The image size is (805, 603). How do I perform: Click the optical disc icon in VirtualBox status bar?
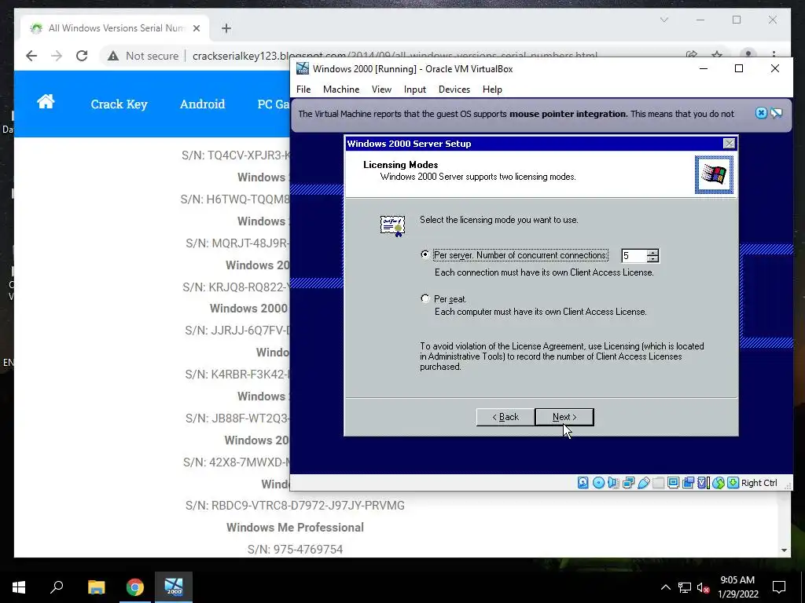click(598, 483)
